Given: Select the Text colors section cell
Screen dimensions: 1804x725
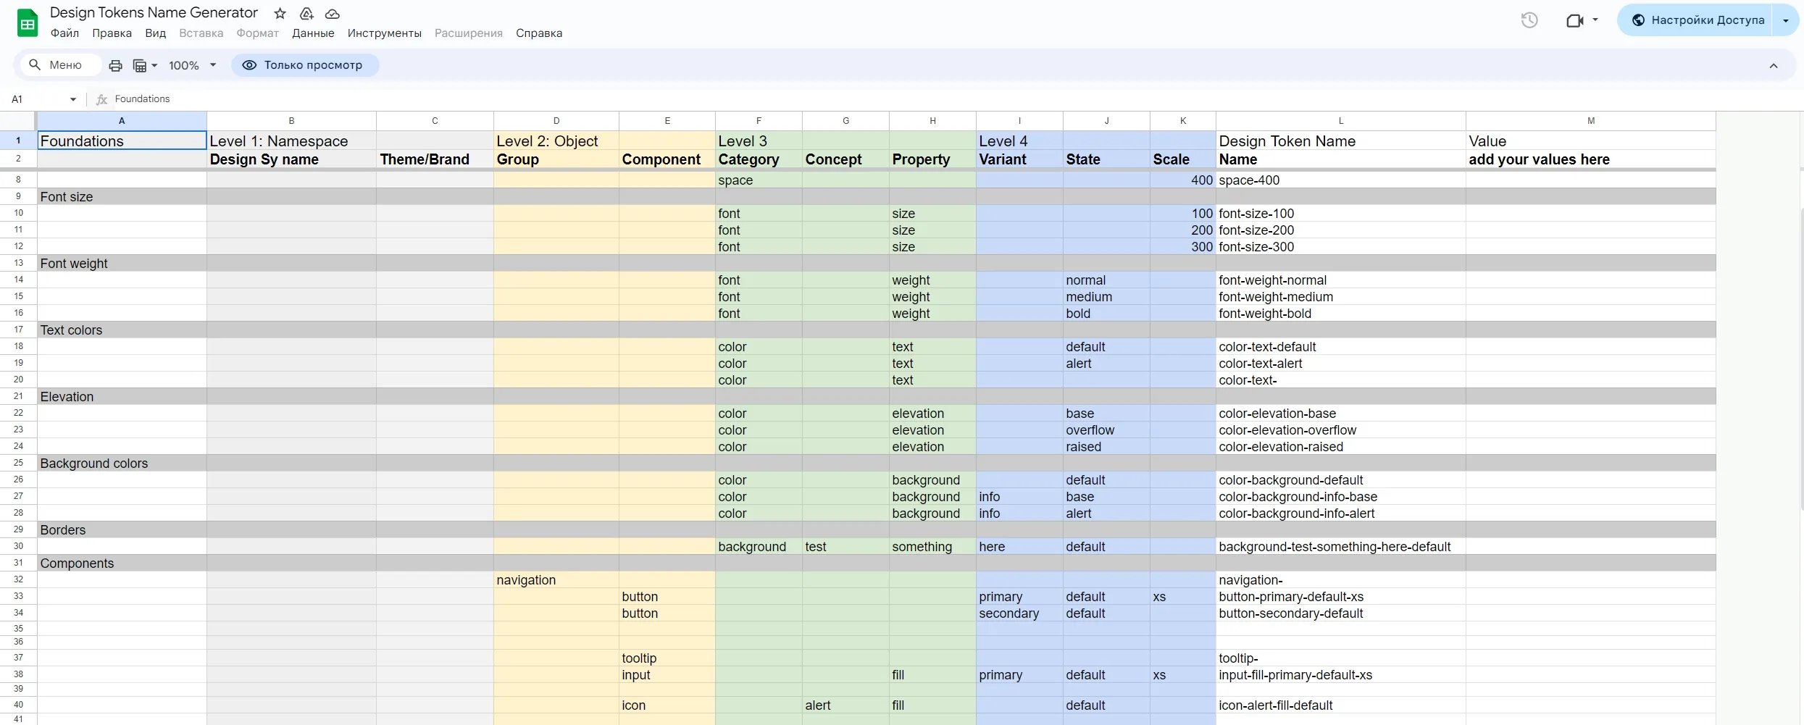Looking at the screenshot, I should [x=122, y=330].
